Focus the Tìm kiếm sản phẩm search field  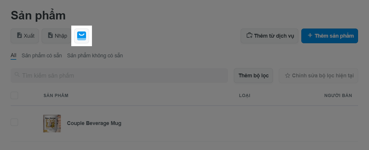click(119, 76)
